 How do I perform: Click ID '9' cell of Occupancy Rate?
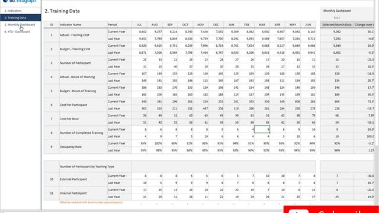[x=52, y=147]
